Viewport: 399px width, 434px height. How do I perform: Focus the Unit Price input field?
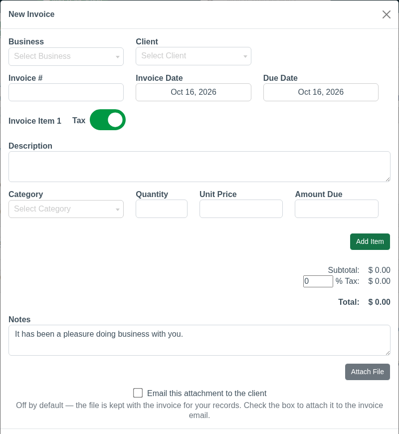(x=241, y=209)
